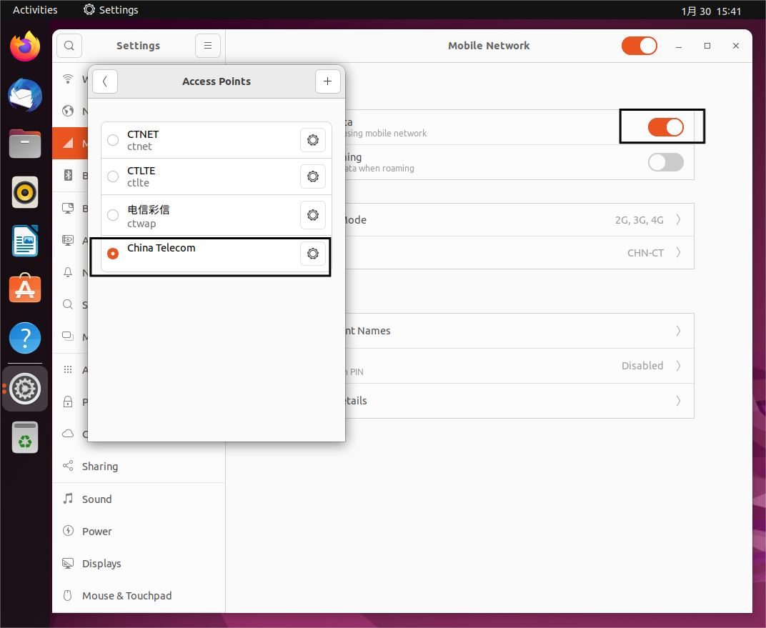Open Sound in Settings sidebar
This screenshot has width=766, height=628.
[x=139, y=499]
